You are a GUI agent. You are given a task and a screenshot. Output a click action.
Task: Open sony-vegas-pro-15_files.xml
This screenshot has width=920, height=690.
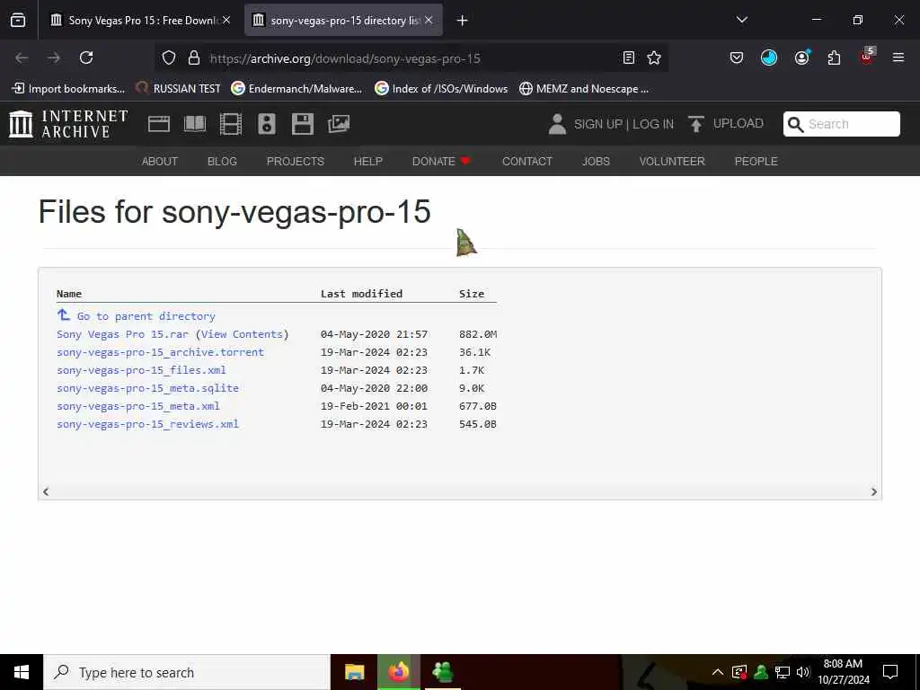coord(141,370)
